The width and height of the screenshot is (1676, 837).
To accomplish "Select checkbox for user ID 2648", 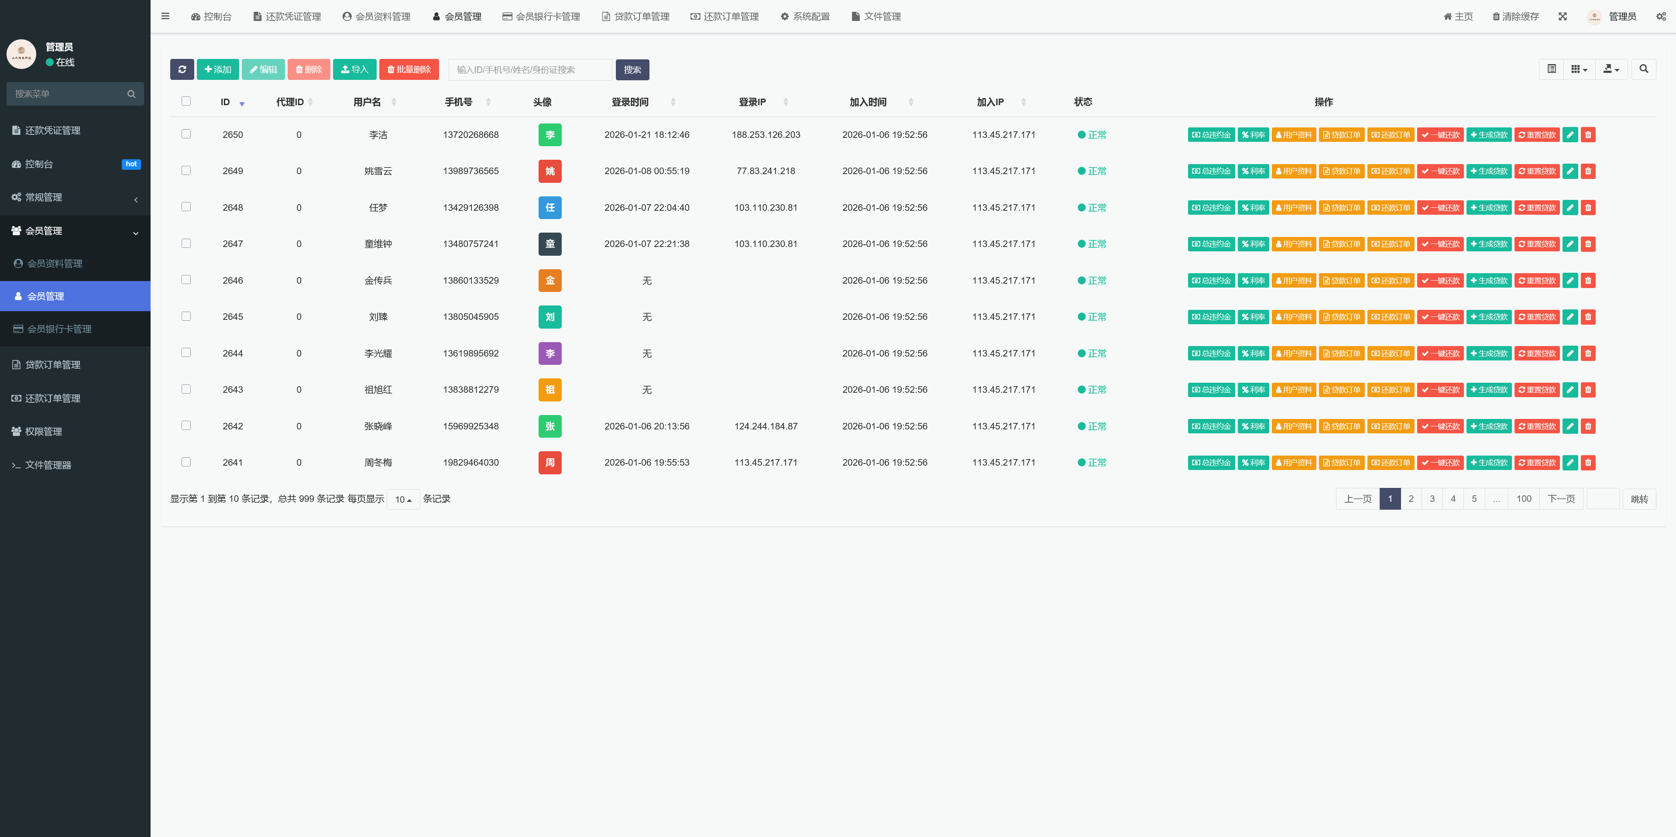I will (186, 207).
